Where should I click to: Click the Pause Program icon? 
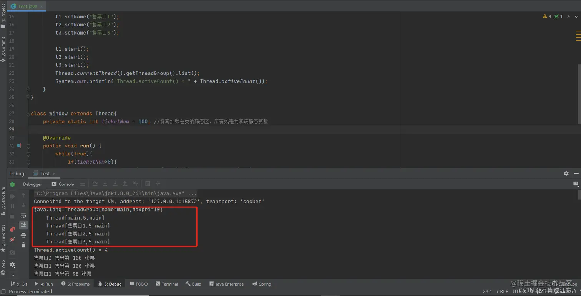pyautogui.click(x=12, y=207)
